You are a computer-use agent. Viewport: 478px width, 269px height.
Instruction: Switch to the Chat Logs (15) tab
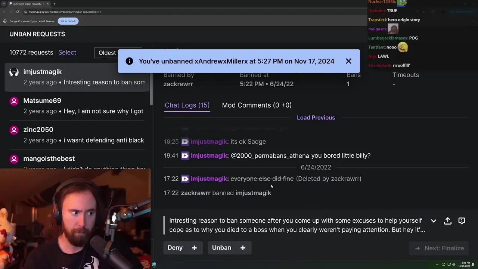pyautogui.click(x=187, y=105)
